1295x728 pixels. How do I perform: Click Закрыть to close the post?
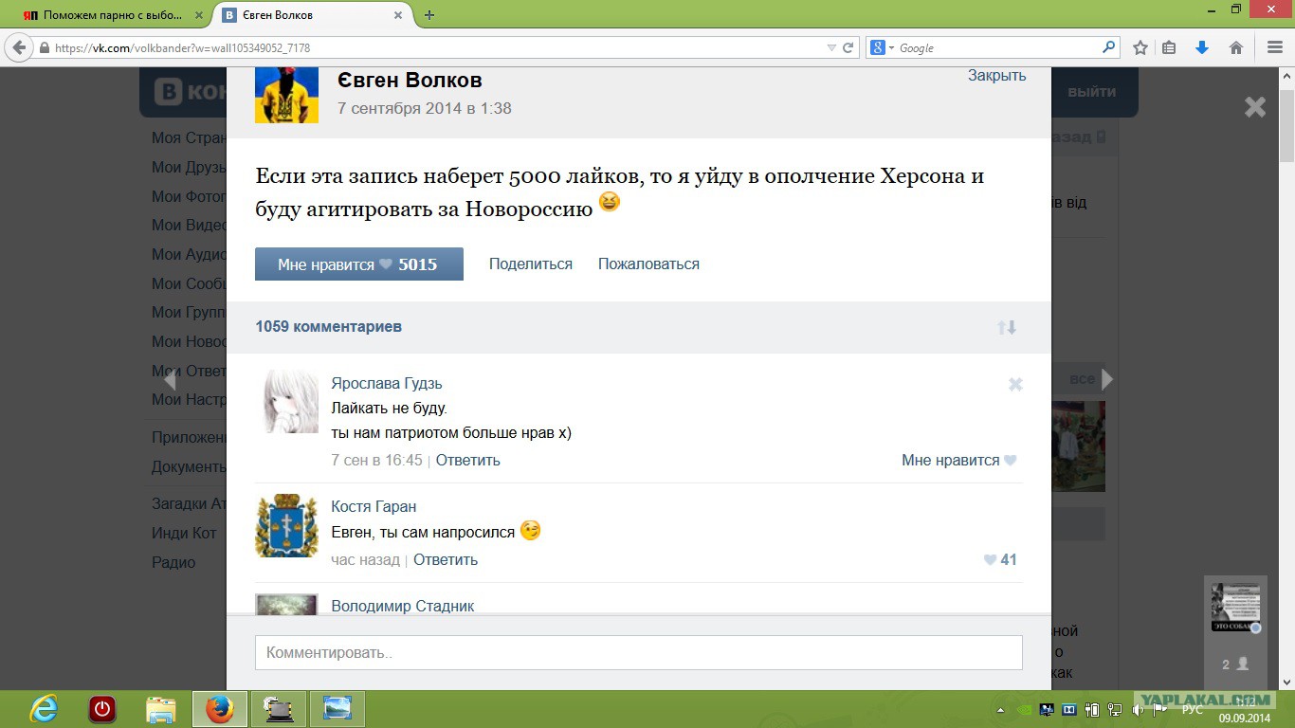[x=996, y=76]
